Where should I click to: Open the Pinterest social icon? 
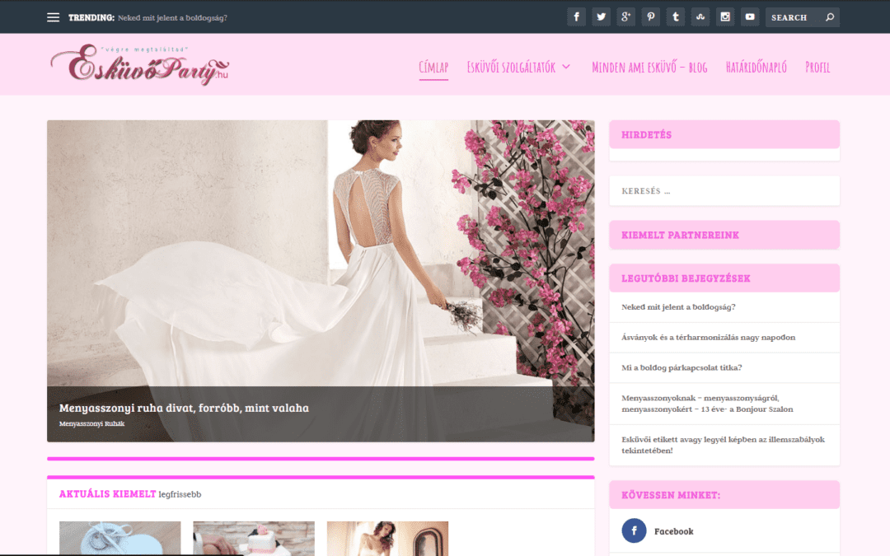(x=651, y=17)
